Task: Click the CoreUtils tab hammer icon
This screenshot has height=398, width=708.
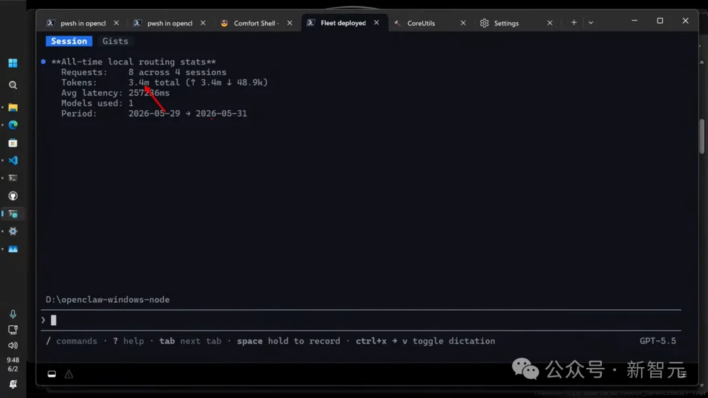Action: (397, 23)
